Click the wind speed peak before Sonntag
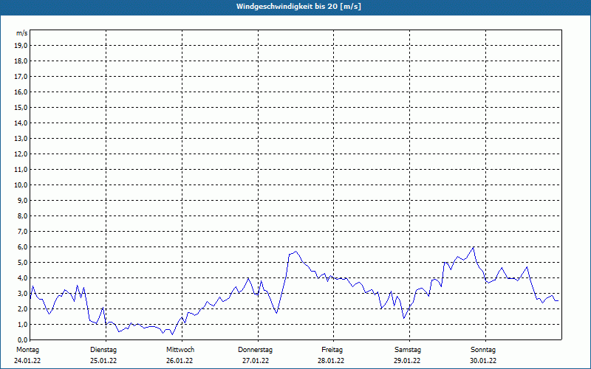This screenshot has width=591, height=369. pos(474,247)
